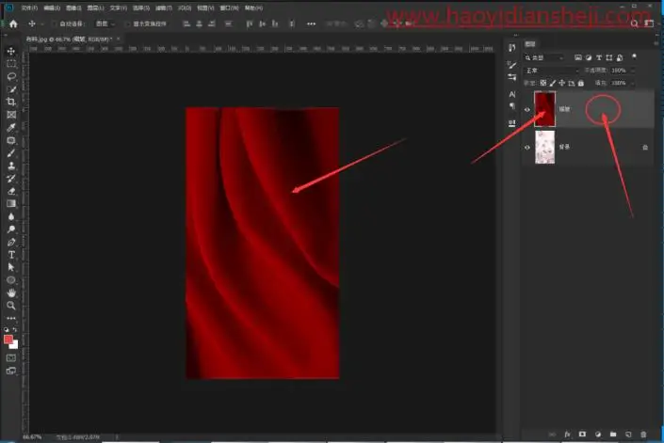Select the Eyedropper tool
The image size is (664, 443).
point(11,127)
